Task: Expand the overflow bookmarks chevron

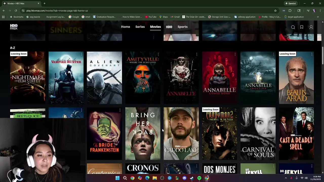Action: point(318,17)
